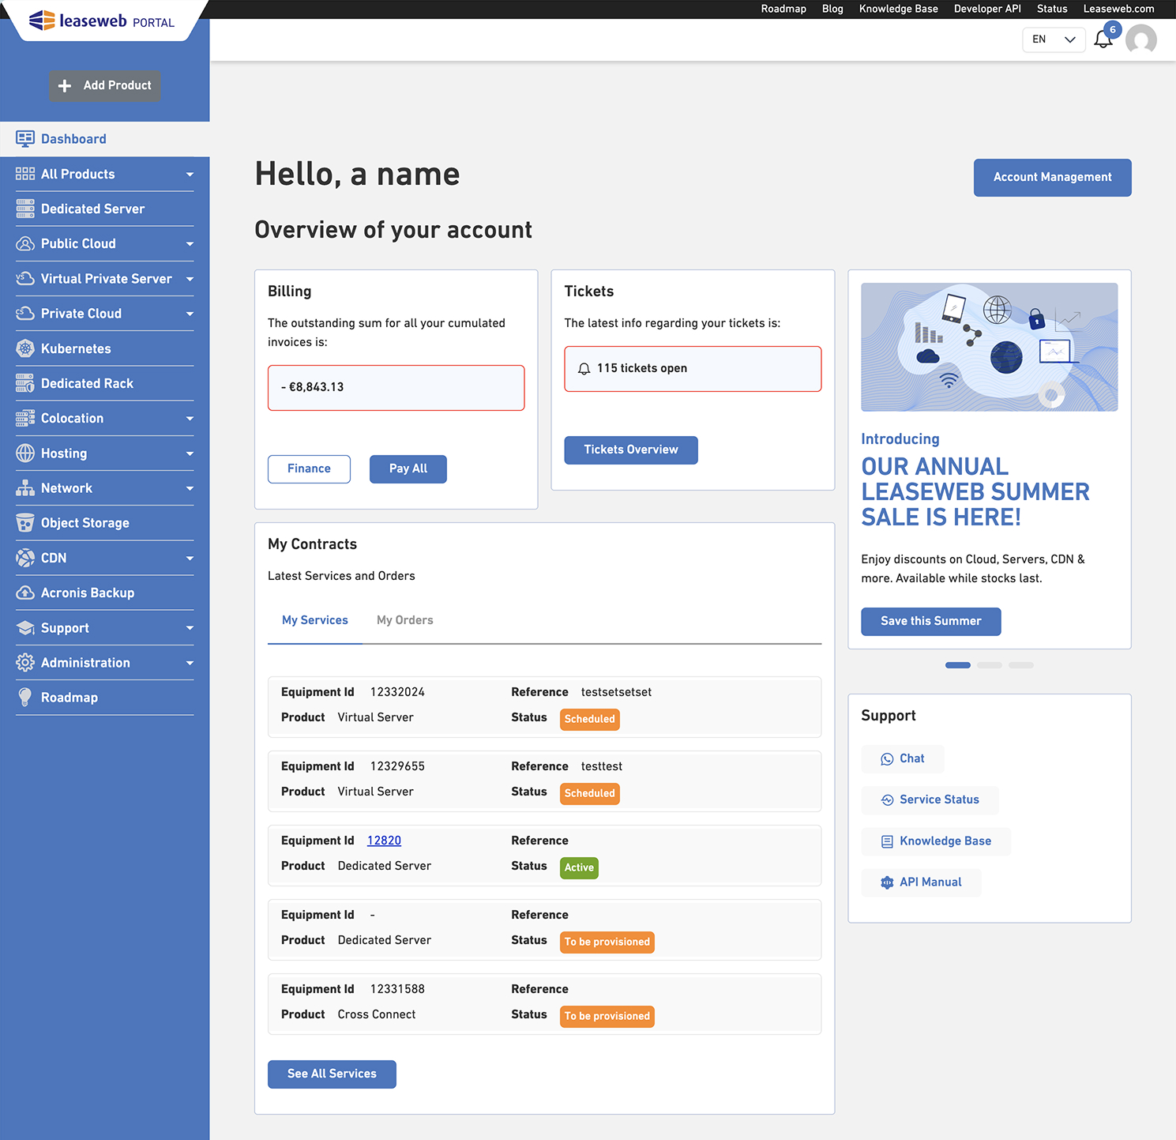Click the Private Cloud icon

point(25,314)
